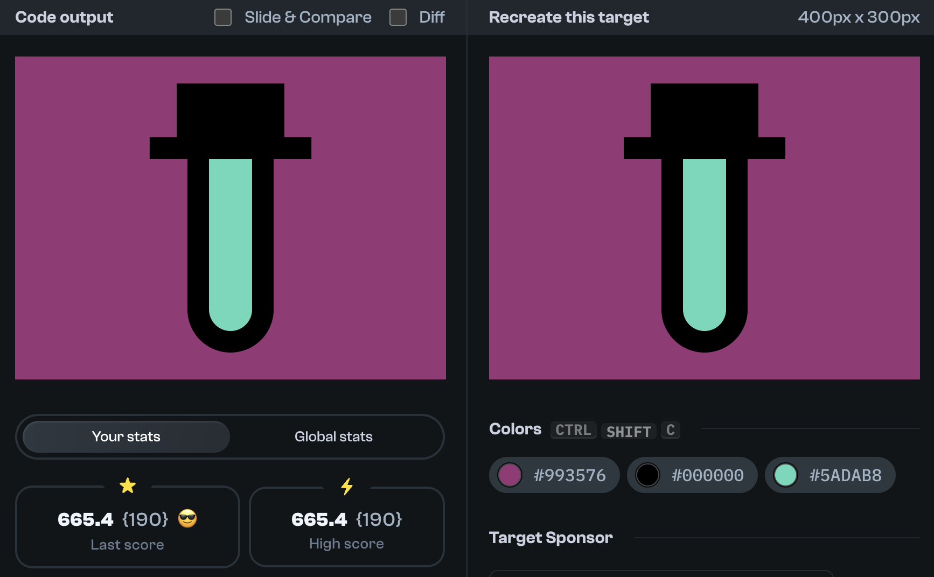Copy the #993576 color chip
Viewport: 934px width, 577px height.
tap(554, 475)
